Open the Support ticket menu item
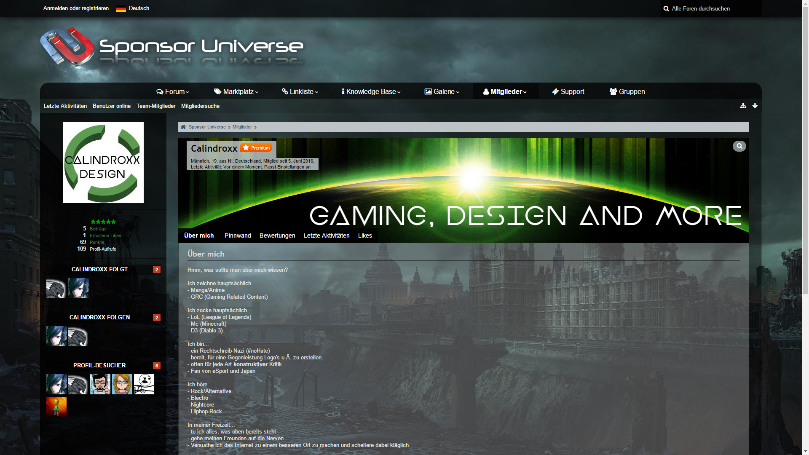 [568, 91]
